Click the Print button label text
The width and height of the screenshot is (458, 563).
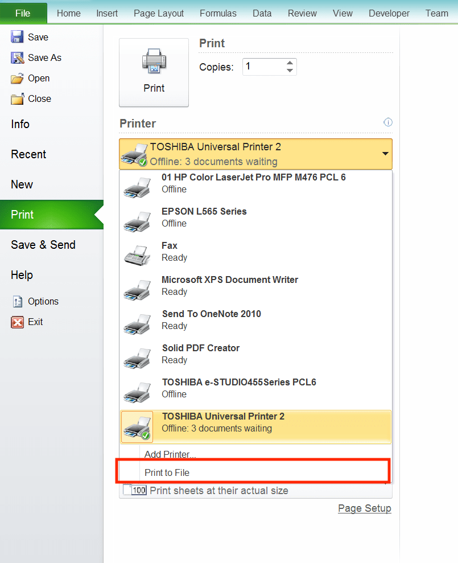(154, 88)
